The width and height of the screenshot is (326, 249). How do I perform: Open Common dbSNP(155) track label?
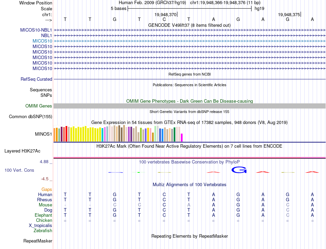[30, 116]
